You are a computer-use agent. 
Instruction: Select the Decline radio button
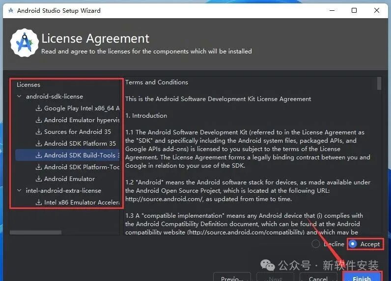(316, 244)
